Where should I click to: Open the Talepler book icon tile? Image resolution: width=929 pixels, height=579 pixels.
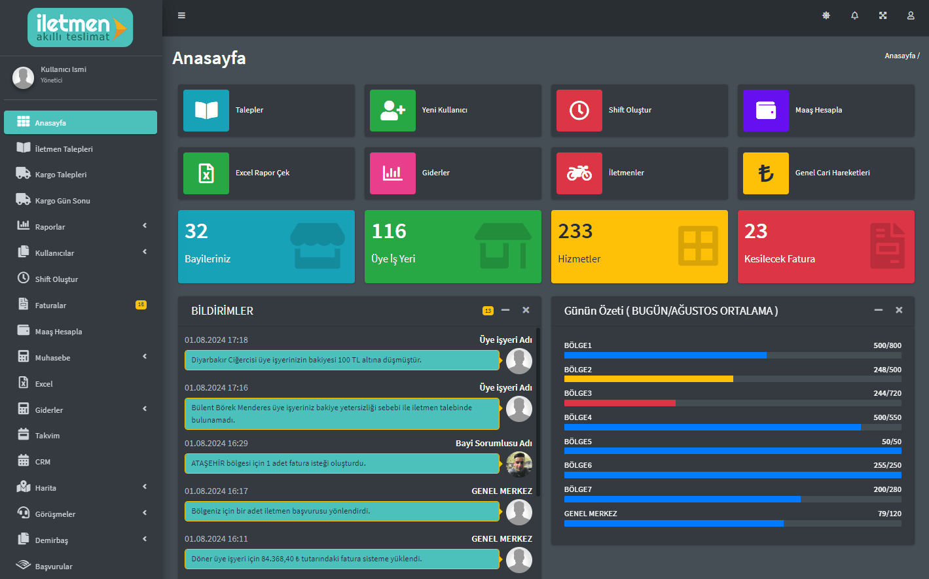coord(206,111)
